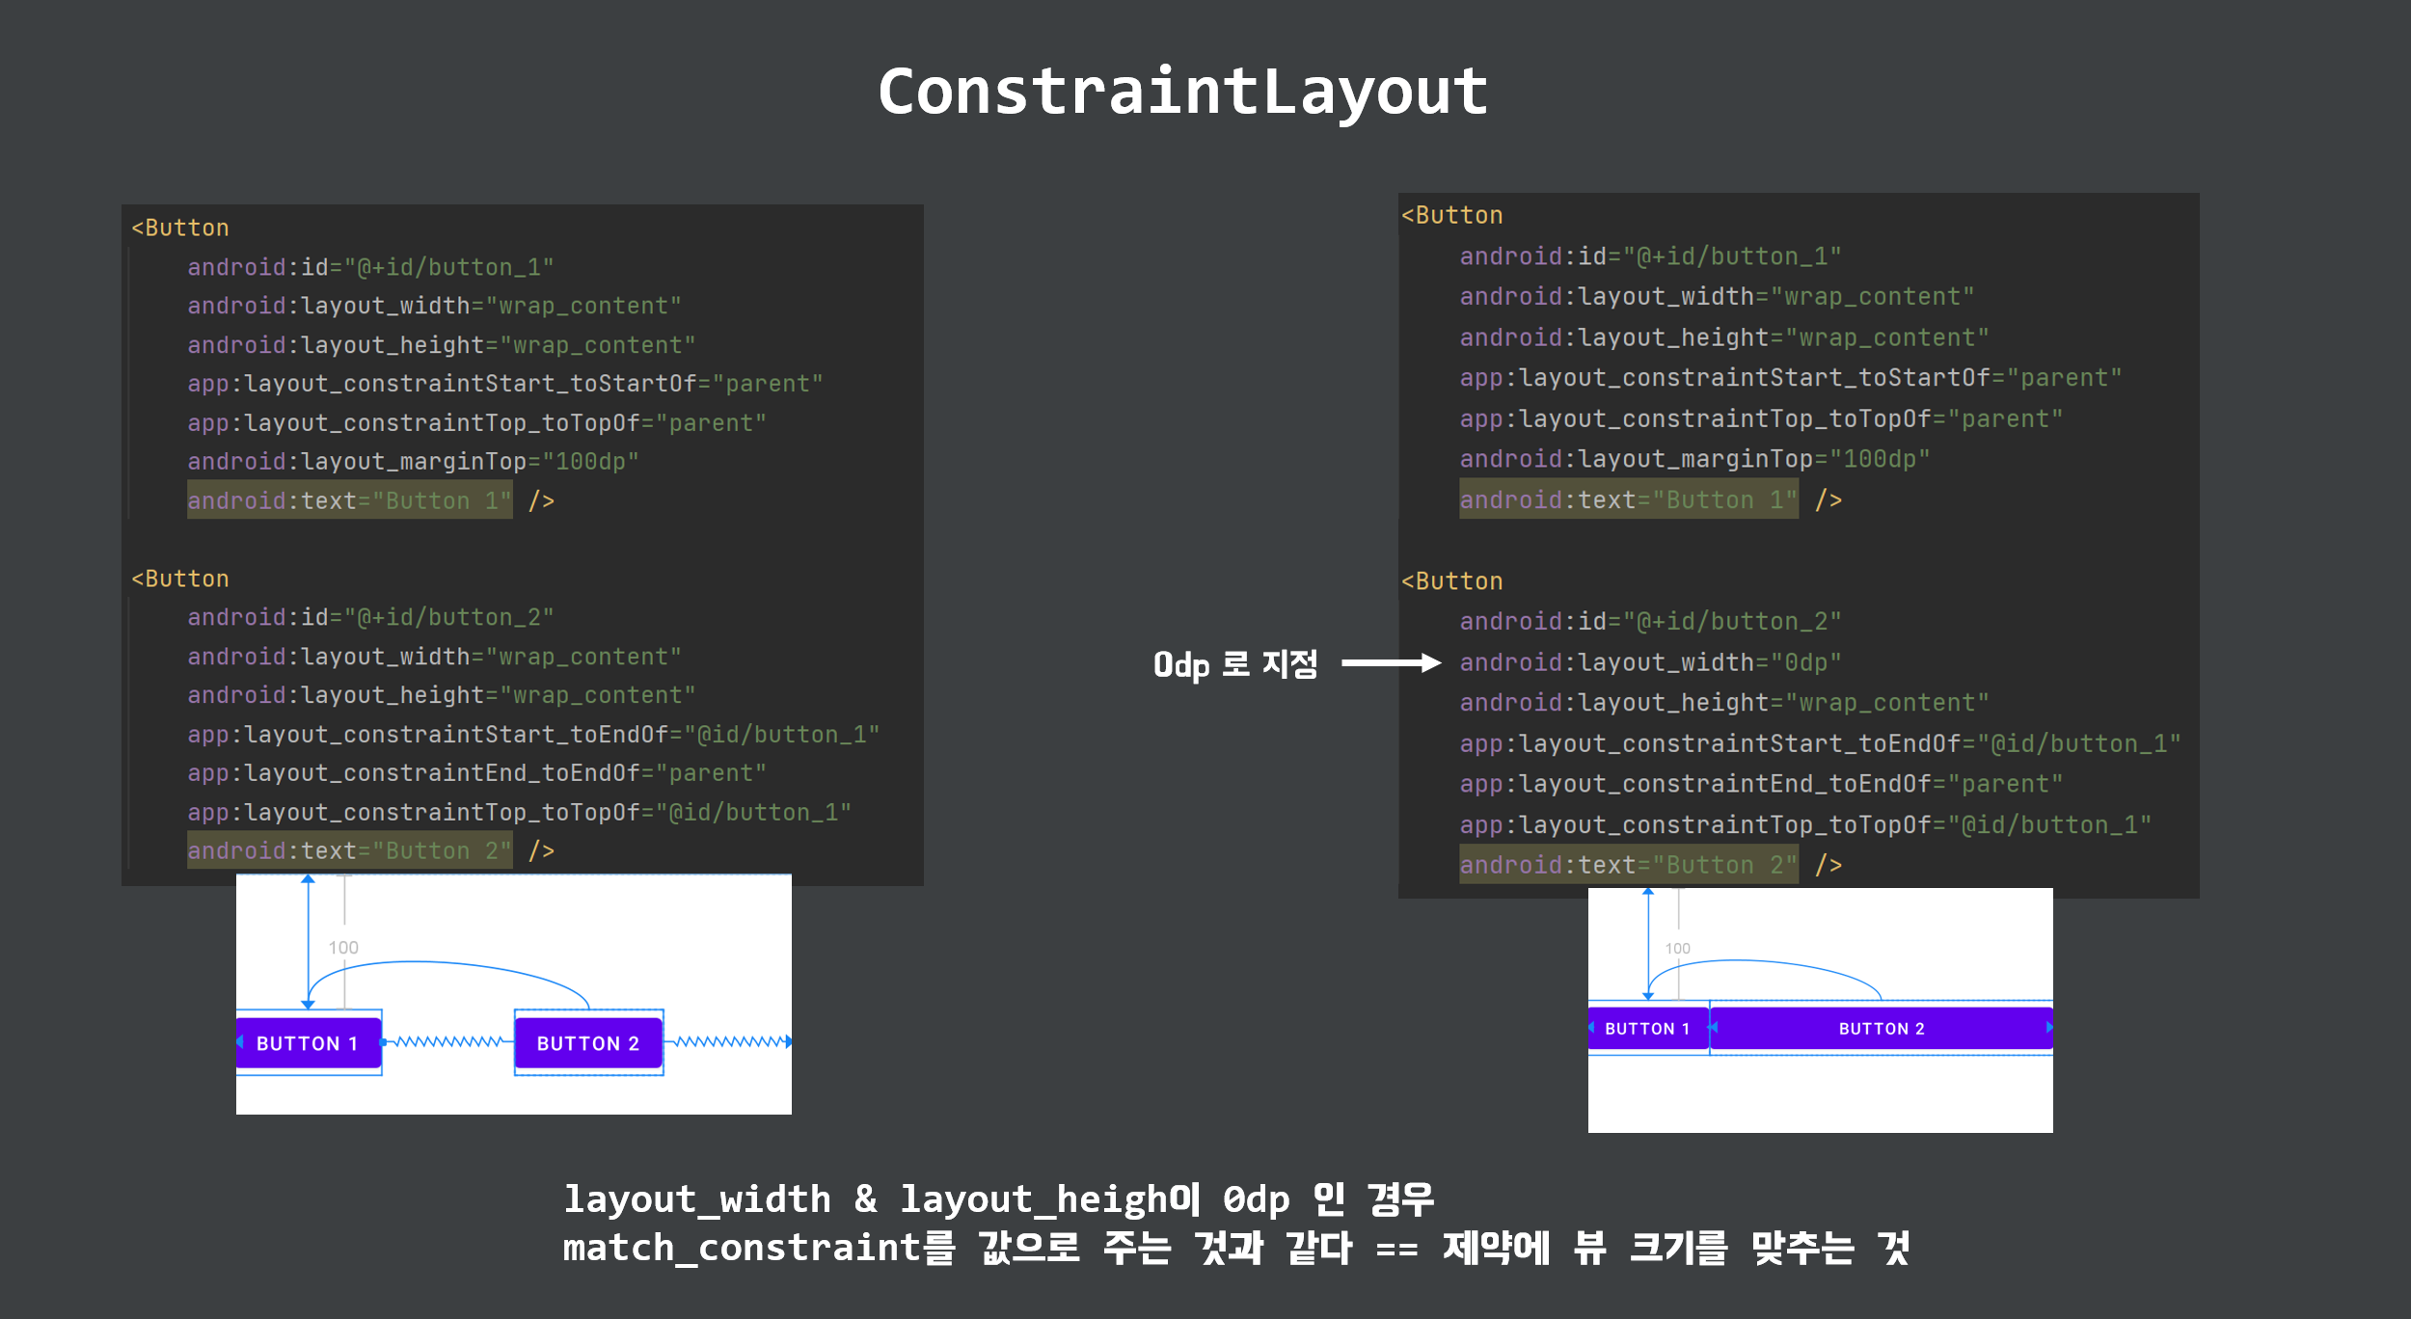Click layout_constraintTop_toTopOf="@id/button_1" in left code block
Image resolution: width=2411 pixels, height=1319 pixels.
point(520,813)
